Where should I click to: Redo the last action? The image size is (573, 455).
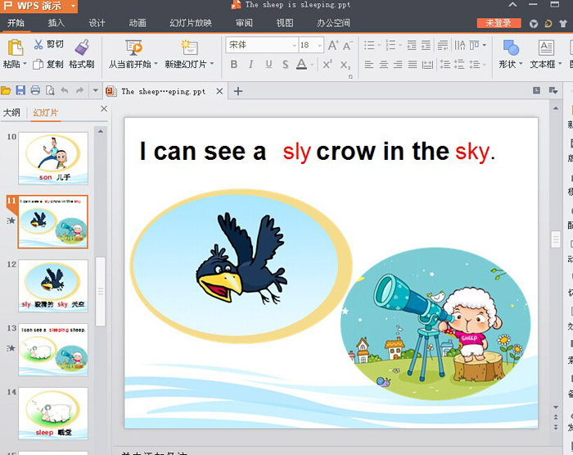(79, 90)
